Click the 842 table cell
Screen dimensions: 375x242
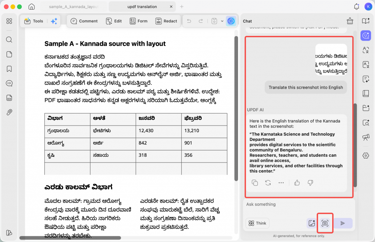(x=159, y=144)
